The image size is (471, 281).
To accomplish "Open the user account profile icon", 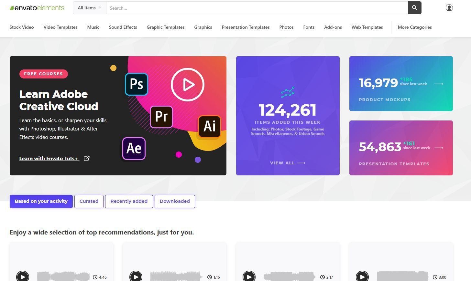I will pyautogui.click(x=449, y=8).
